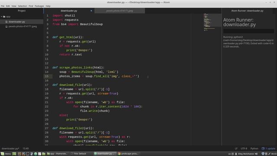
Task: Click 'download_file2' function name on line 27
Action: click(71, 128)
